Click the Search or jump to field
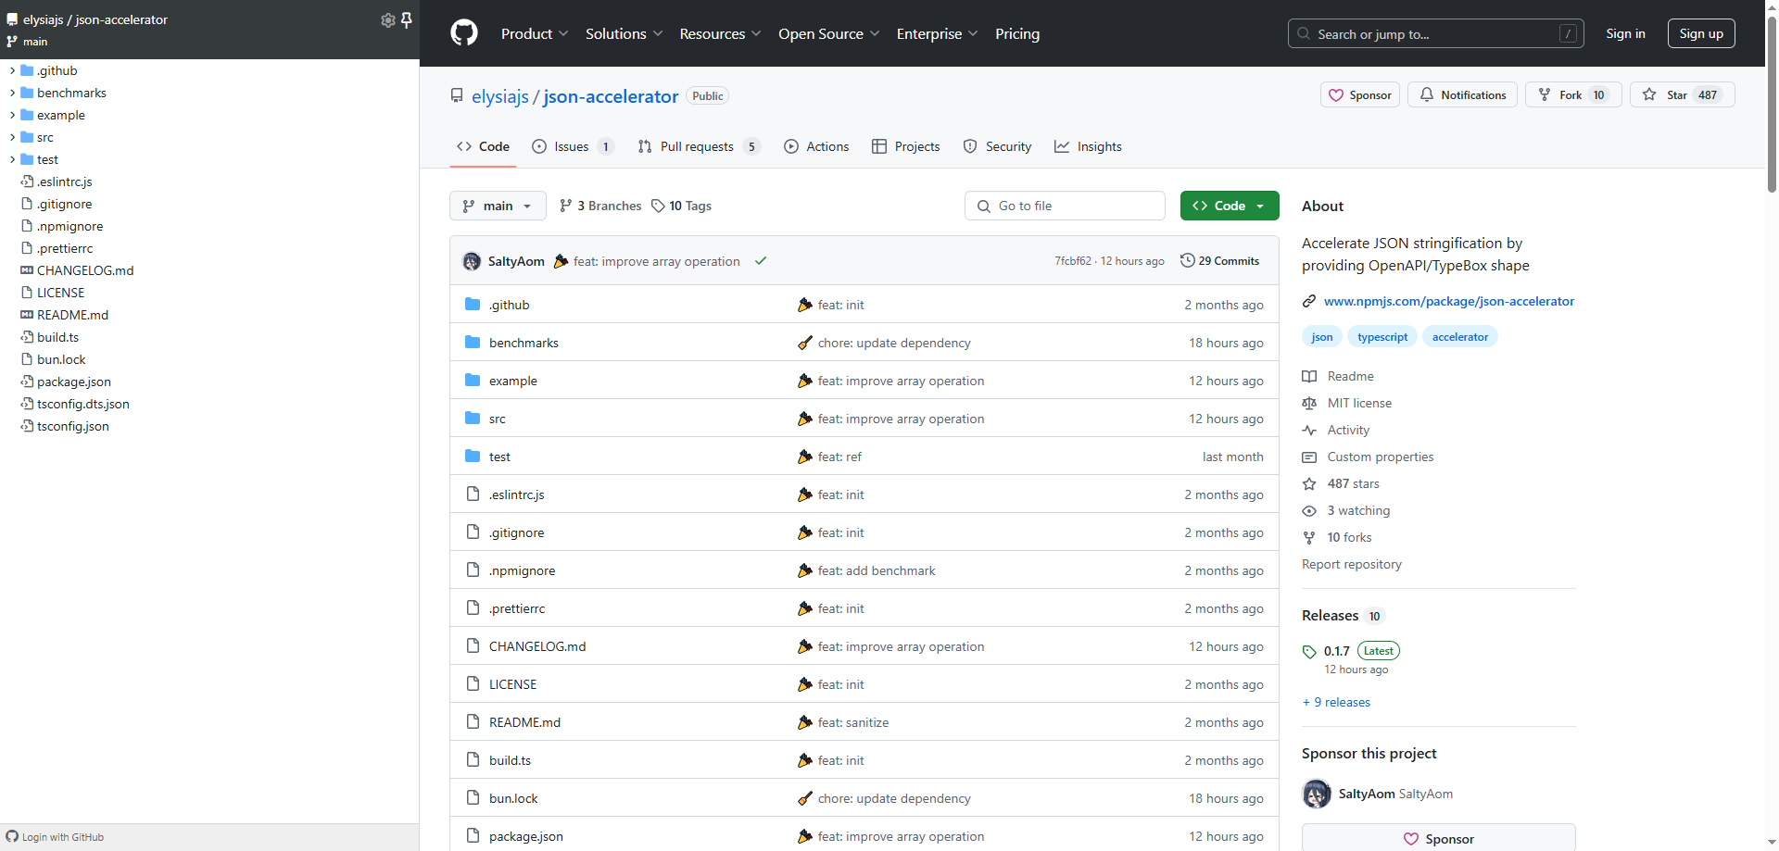Viewport: 1779px width, 851px height. (1435, 33)
